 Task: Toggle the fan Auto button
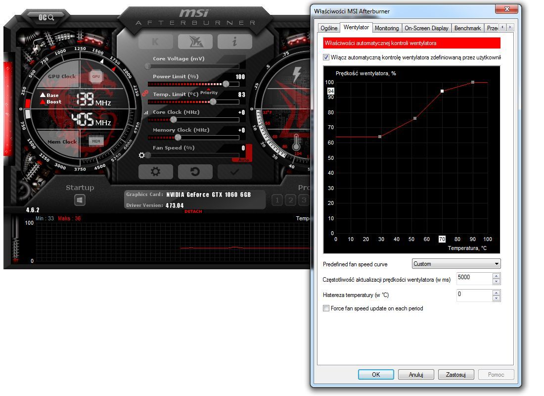coord(243,160)
